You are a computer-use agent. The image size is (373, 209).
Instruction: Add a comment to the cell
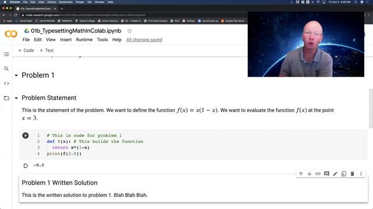(x=326, y=174)
